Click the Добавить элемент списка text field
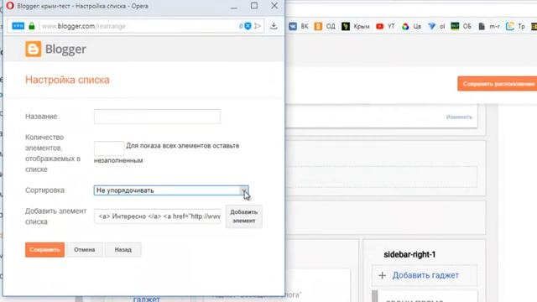The height and width of the screenshot is (302, 537). coord(157,216)
